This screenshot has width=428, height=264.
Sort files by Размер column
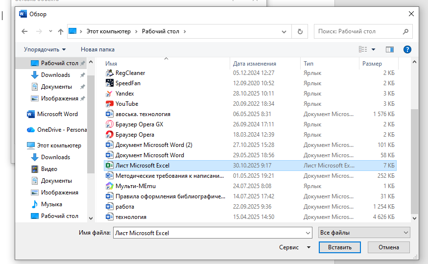coord(372,64)
